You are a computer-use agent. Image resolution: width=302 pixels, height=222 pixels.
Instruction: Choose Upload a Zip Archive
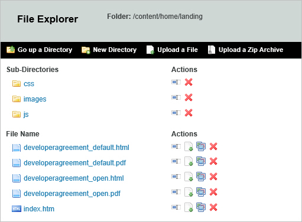[x=245, y=50]
